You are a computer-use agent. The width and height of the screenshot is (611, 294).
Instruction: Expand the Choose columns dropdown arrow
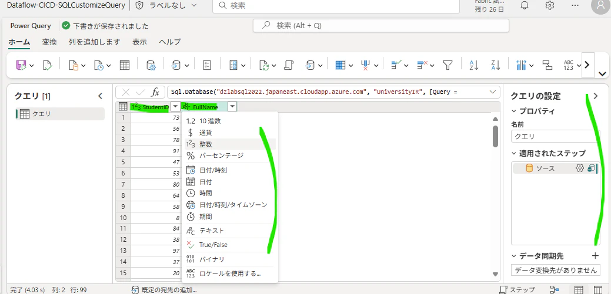point(350,65)
